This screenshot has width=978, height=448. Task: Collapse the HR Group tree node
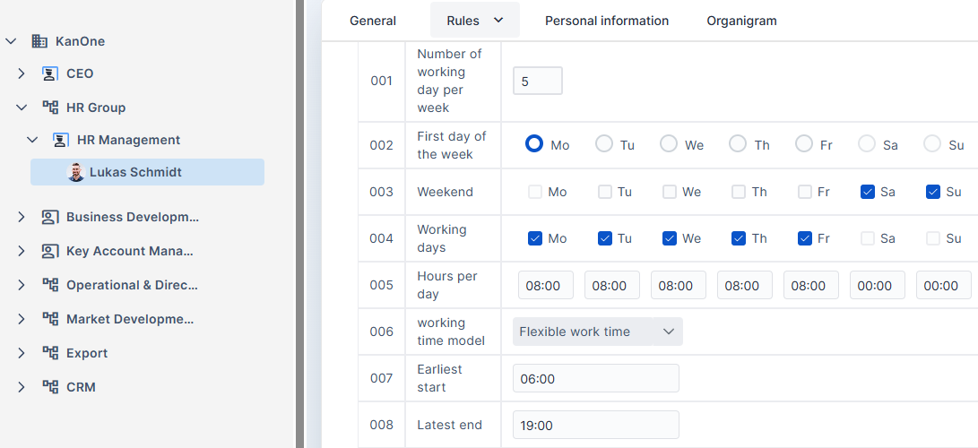[22, 108]
